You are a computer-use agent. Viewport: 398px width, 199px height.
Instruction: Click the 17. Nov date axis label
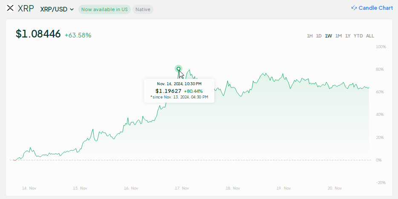click(x=182, y=188)
